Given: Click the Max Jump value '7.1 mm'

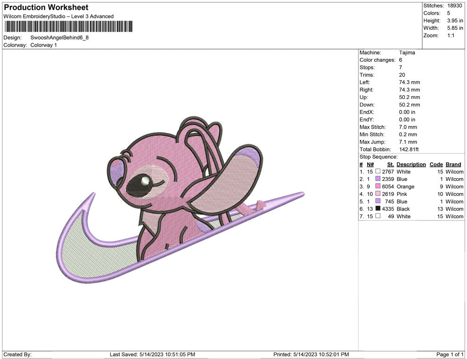Looking at the screenshot, I should pos(408,142).
